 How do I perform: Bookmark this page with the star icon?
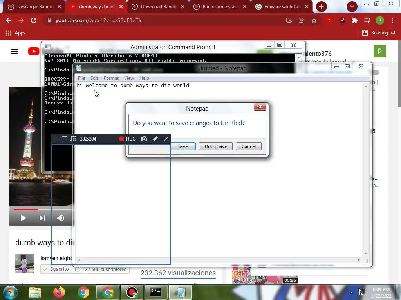click(x=314, y=20)
